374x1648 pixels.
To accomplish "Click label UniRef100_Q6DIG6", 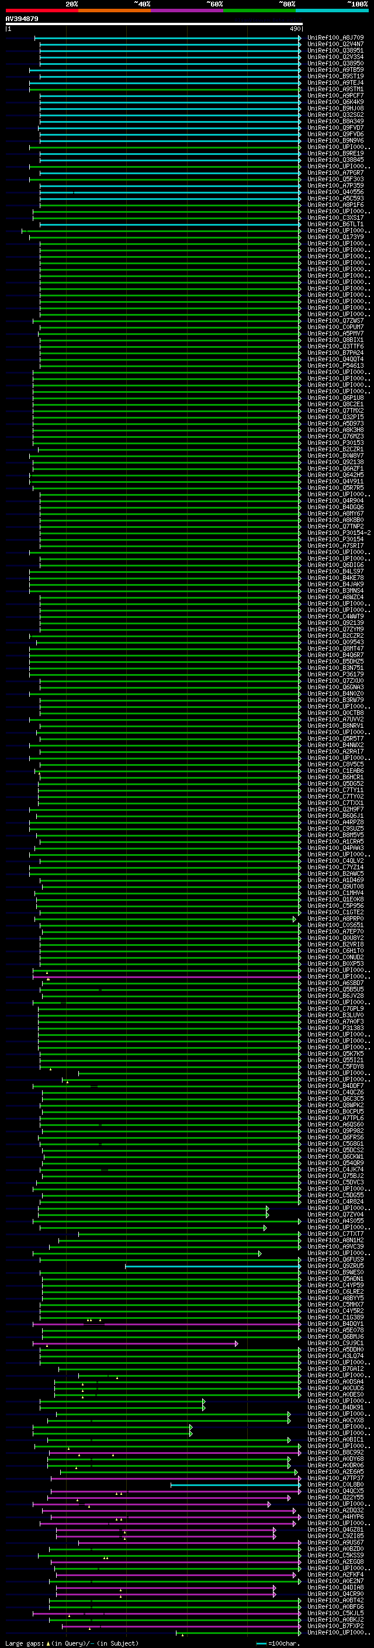I will click(335, 565).
